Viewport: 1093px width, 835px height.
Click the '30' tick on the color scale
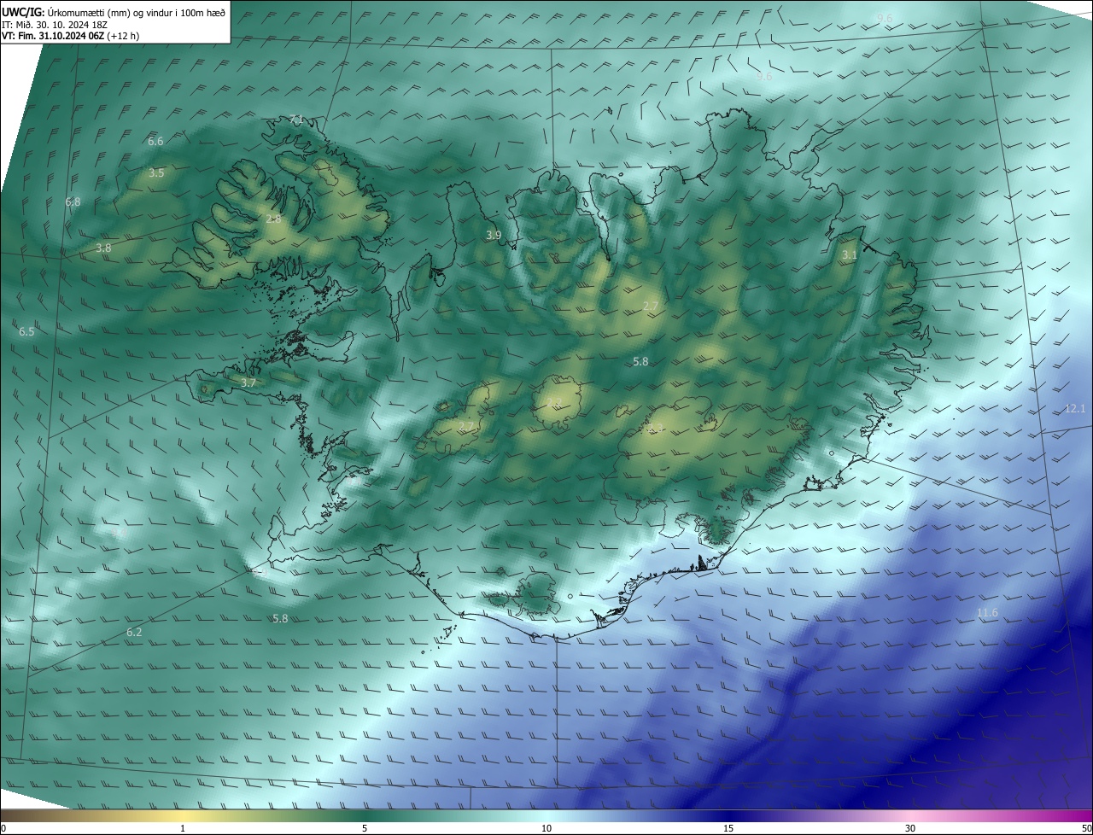910,829
